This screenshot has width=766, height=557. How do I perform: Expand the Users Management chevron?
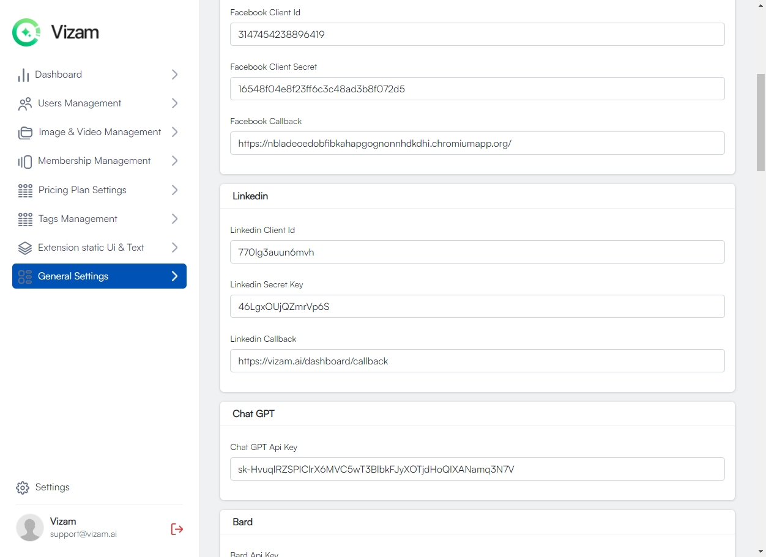click(175, 103)
